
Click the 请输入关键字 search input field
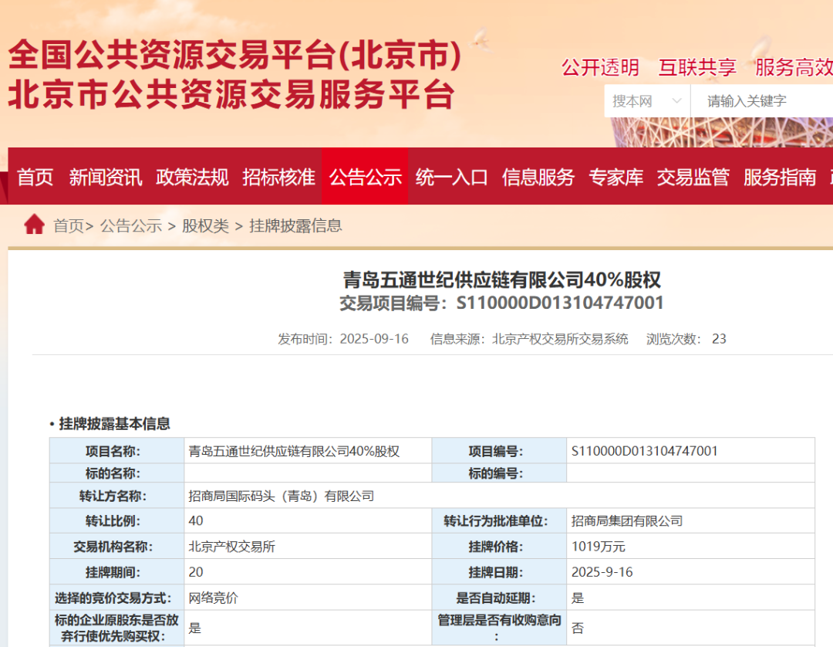click(762, 101)
